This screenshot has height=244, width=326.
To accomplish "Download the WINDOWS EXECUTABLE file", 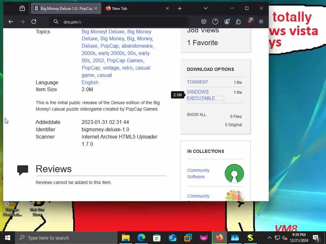I will [x=201, y=95].
